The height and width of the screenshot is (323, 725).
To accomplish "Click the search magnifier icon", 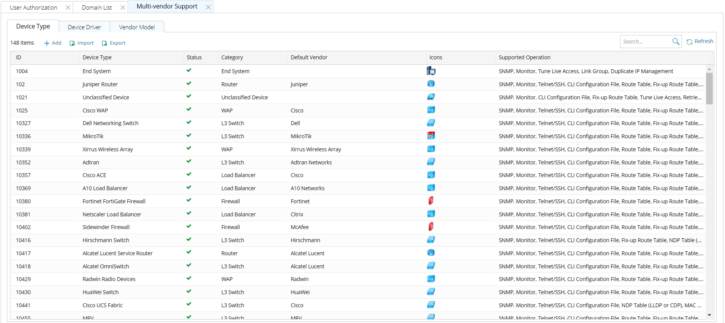I will tap(676, 42).
